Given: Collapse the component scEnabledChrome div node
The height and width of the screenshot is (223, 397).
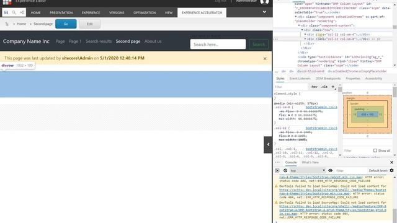Looking at the screenshot, I should pos(296,17).
